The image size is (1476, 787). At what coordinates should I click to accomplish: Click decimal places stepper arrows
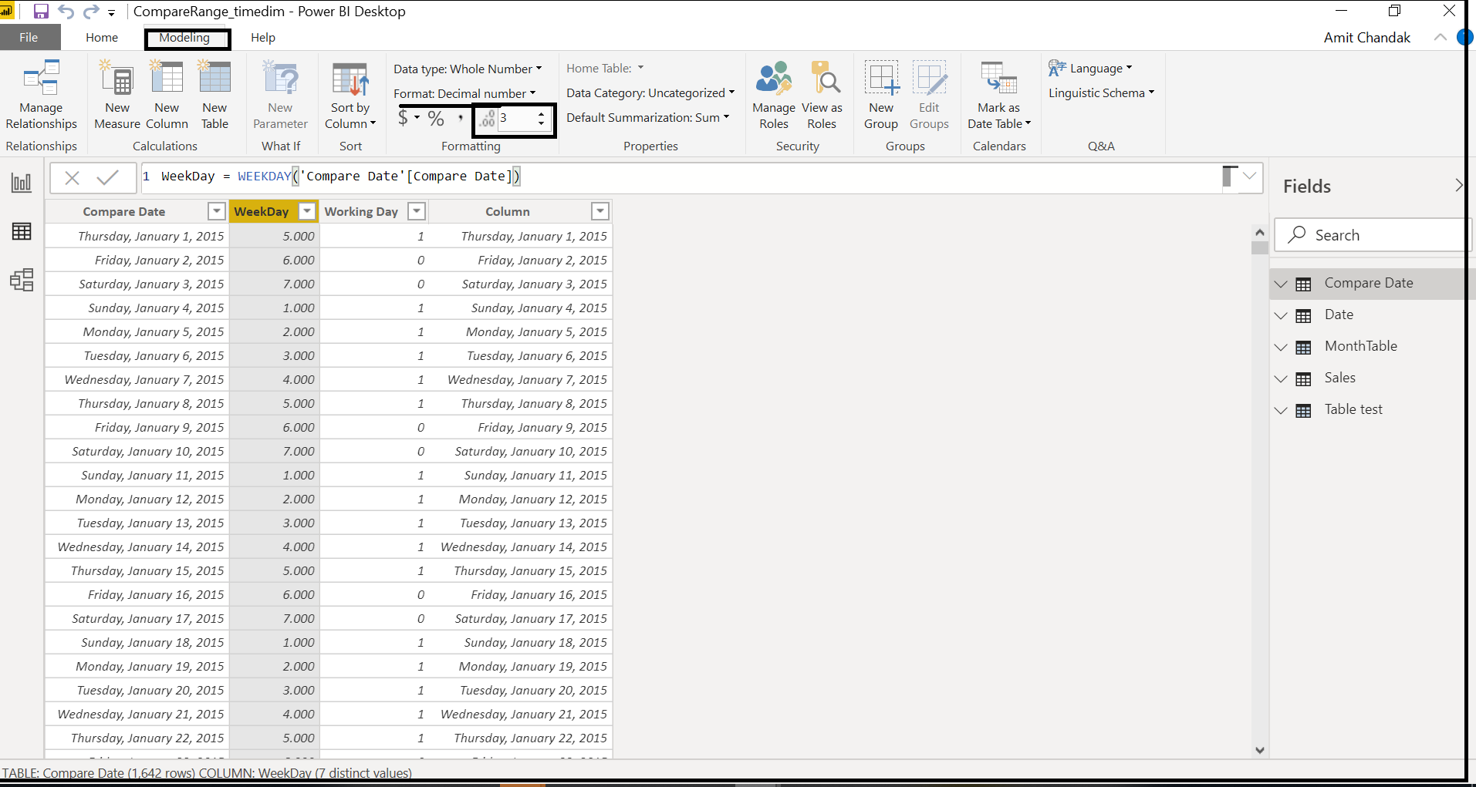tap(542, 118)
